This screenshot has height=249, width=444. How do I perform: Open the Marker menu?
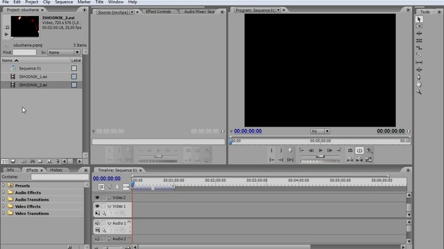tap(84, 2)
